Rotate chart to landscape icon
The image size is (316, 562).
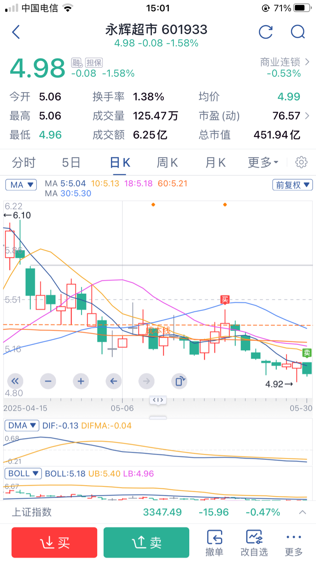[x=179, y=381]
